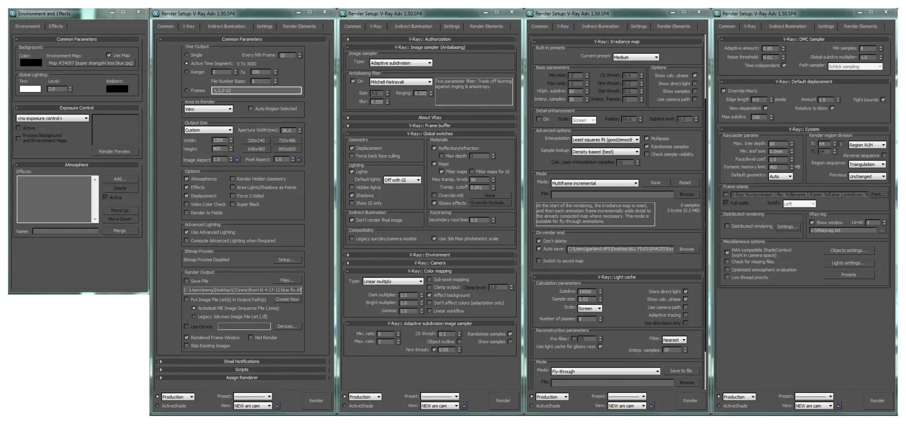Click Distributed rendering Settings... button

pyautogui.click(x=787, y=226)
